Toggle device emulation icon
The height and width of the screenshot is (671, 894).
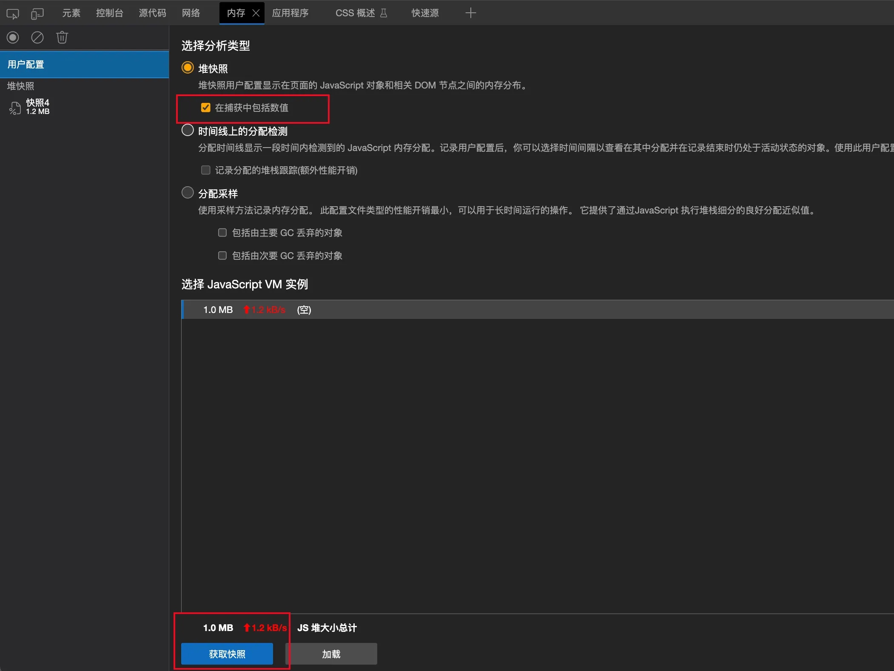click(37, 14)
